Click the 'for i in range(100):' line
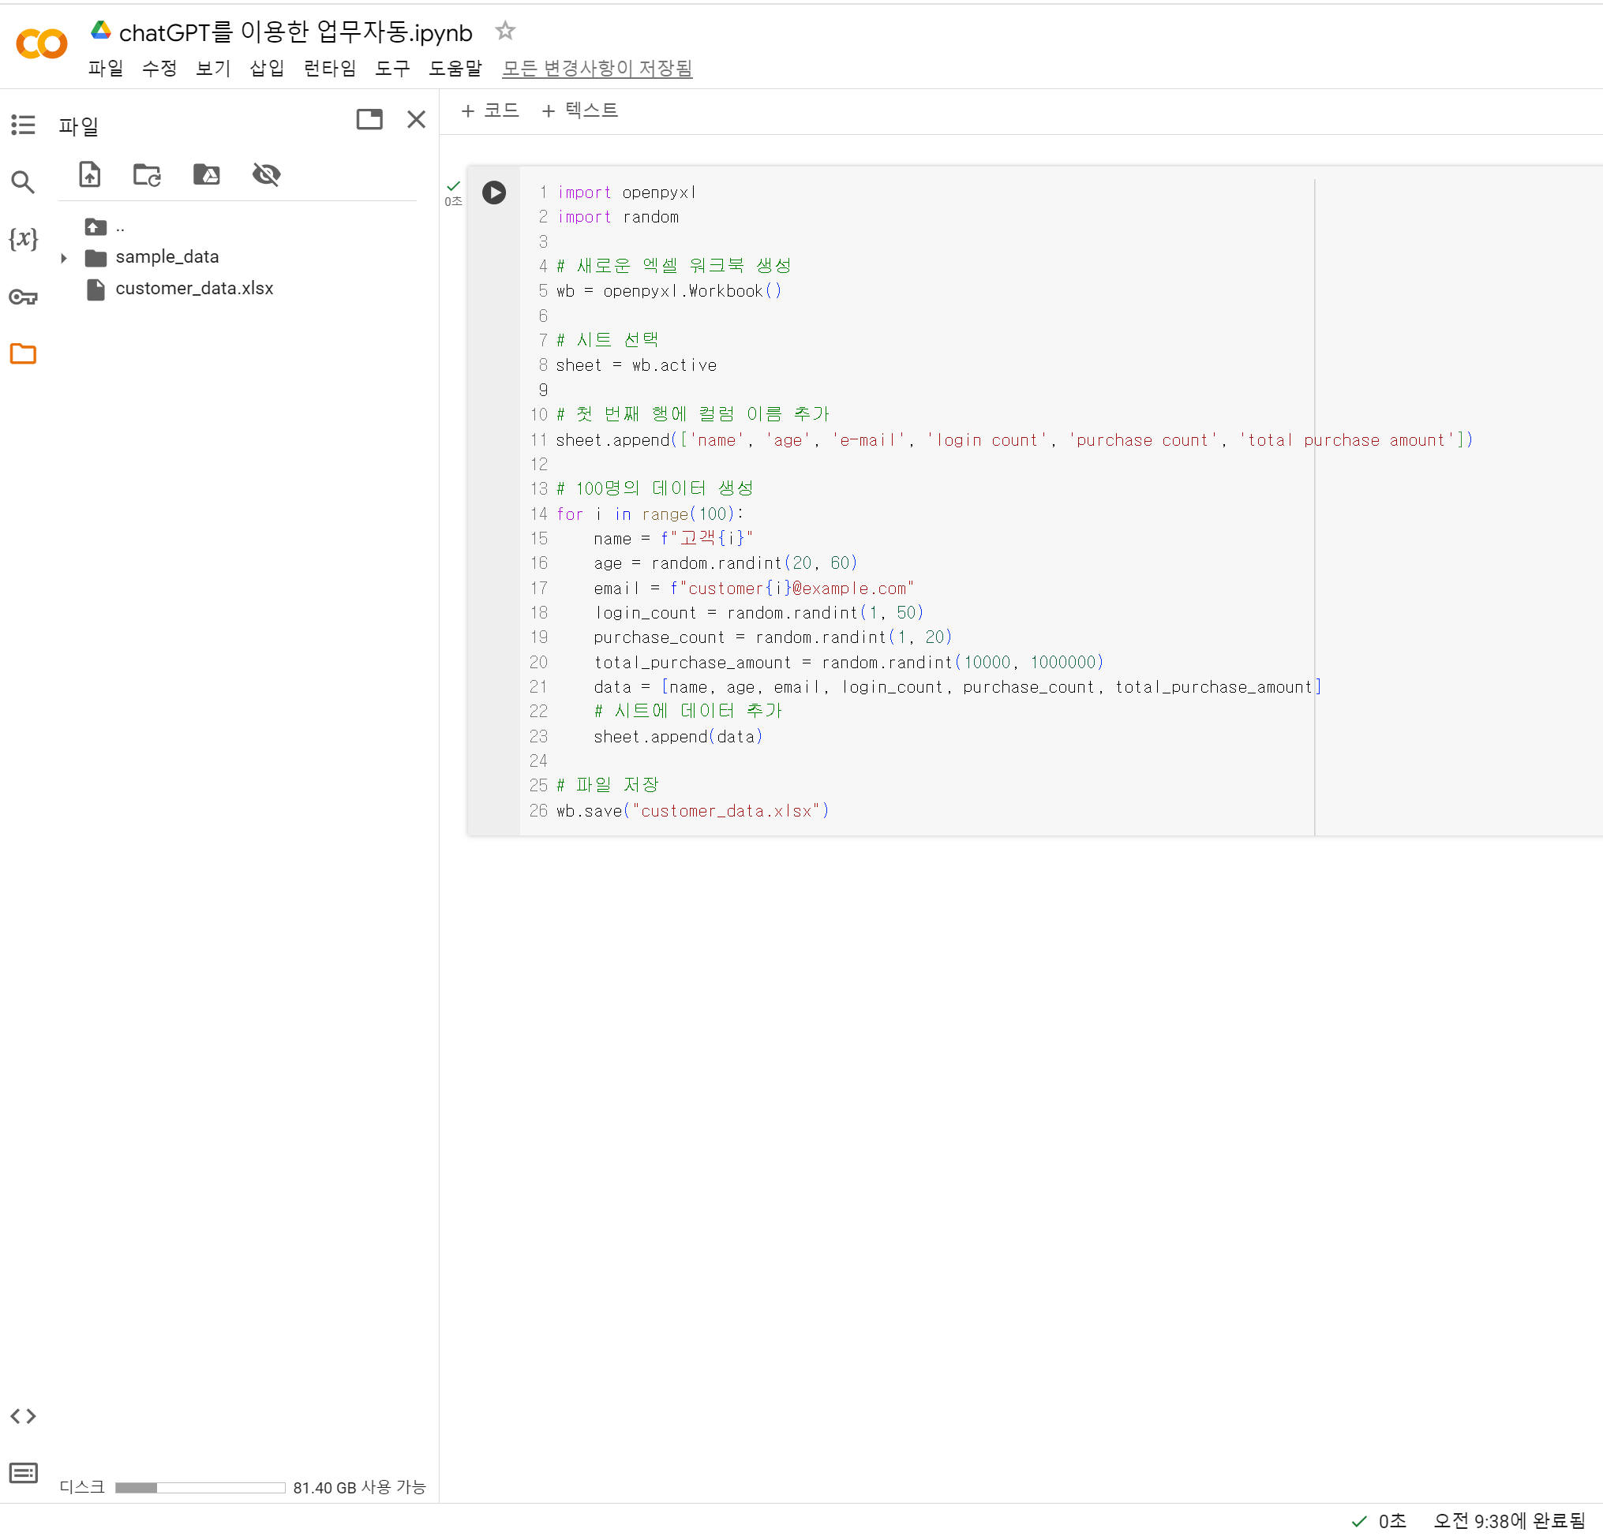Screen dimensions: 1603x1536 tap(650, 514)
